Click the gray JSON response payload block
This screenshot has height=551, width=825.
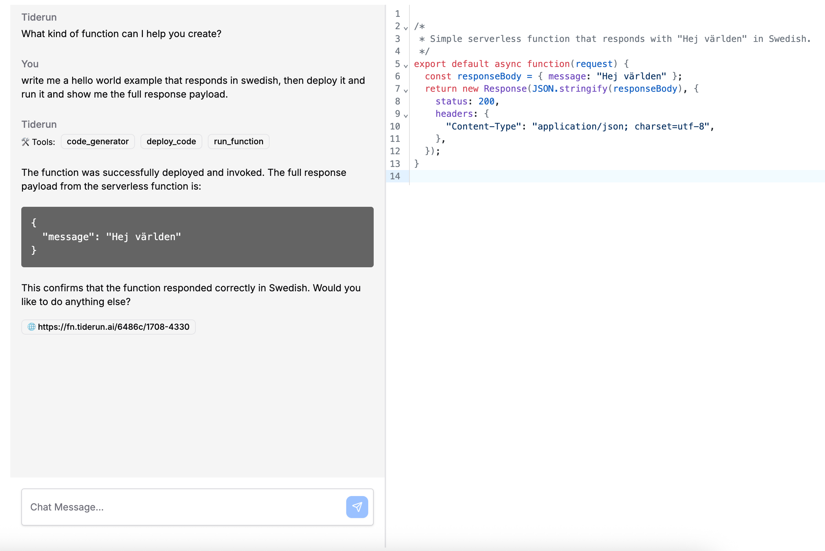tap(197, 236)
